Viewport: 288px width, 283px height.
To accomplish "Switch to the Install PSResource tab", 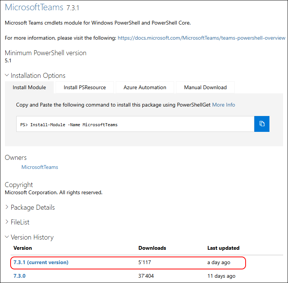I will point(85,88).
